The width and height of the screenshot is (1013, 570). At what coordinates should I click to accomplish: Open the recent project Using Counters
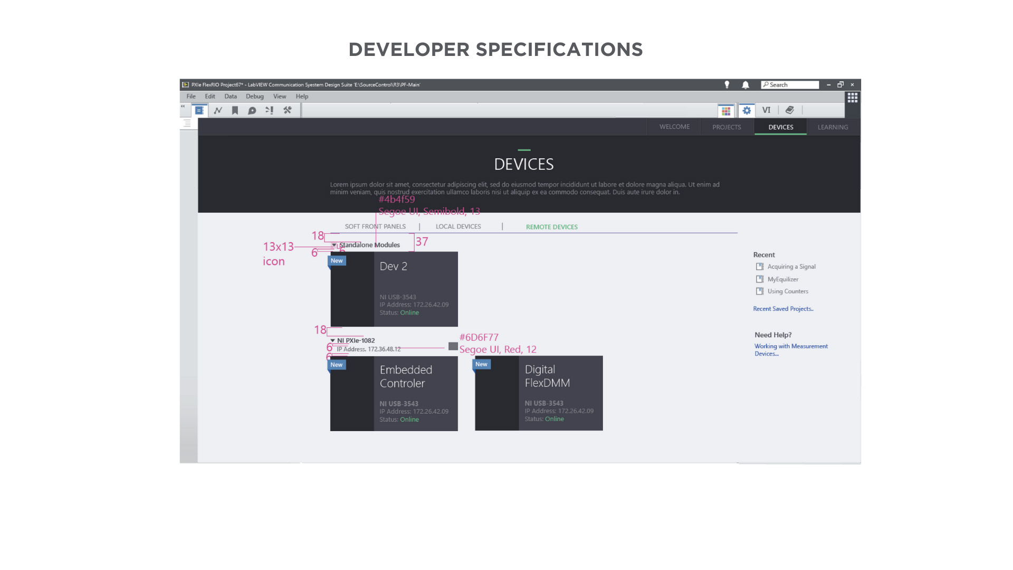click(788, 291)
